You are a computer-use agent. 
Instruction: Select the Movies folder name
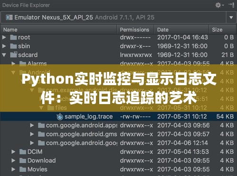pyautogui.click(x=38, y=169)
